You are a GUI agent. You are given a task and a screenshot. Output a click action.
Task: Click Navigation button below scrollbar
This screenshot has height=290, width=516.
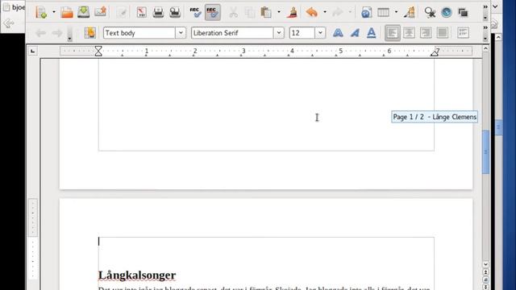click(485, 280)
